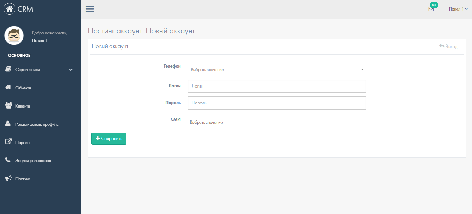Click the user avatar picture

pos(14,36)
